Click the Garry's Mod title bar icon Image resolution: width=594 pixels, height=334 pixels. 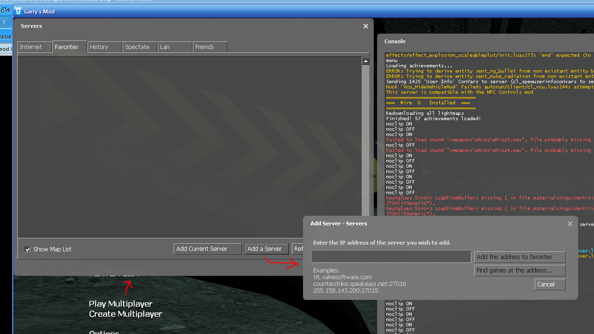coord(18,10)
